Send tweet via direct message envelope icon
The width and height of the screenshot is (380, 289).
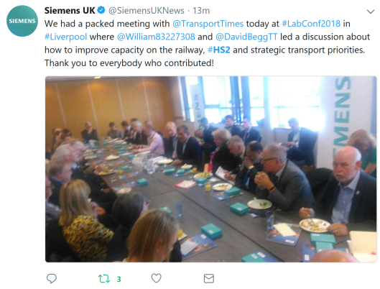(x=209, y=278)
